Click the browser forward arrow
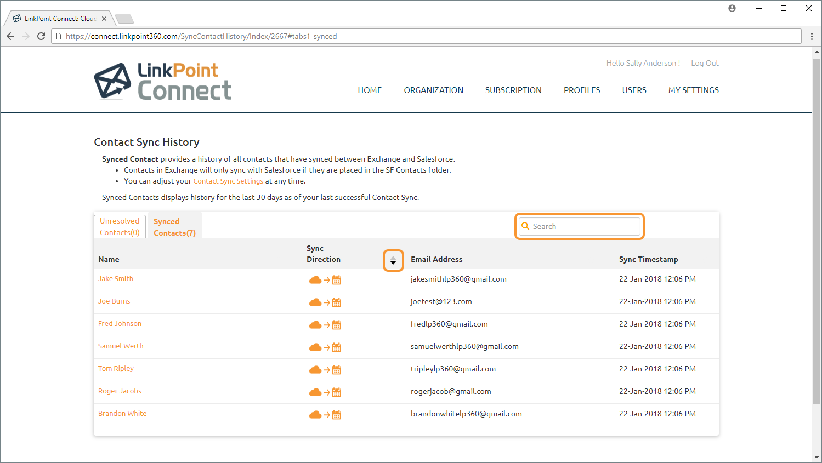 (x=26, y=36)
